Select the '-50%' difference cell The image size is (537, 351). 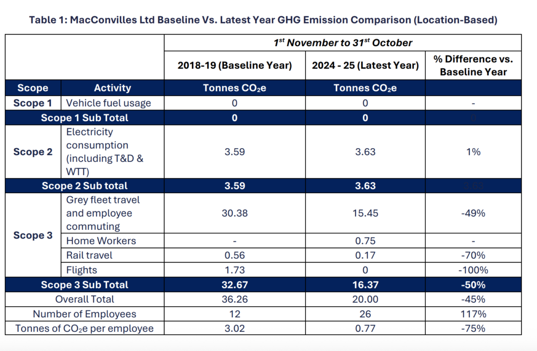coord(473,285)
